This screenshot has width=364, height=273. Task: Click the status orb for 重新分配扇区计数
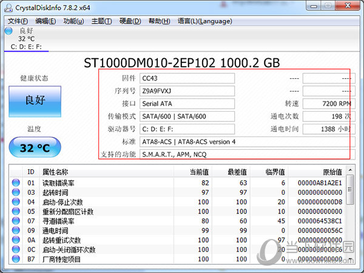[x=16, y=212]
